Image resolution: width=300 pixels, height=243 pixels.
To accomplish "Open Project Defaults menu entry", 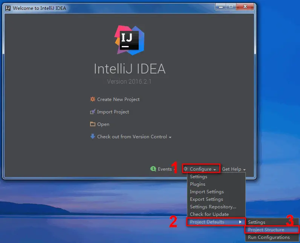I will 216,222.
